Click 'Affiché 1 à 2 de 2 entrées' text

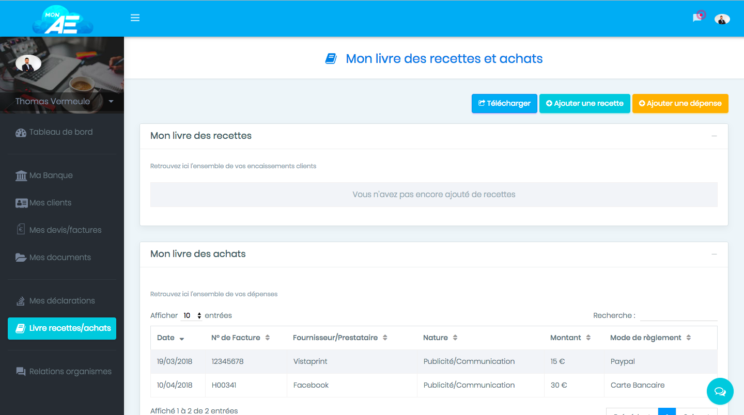[x=194, y=411]
